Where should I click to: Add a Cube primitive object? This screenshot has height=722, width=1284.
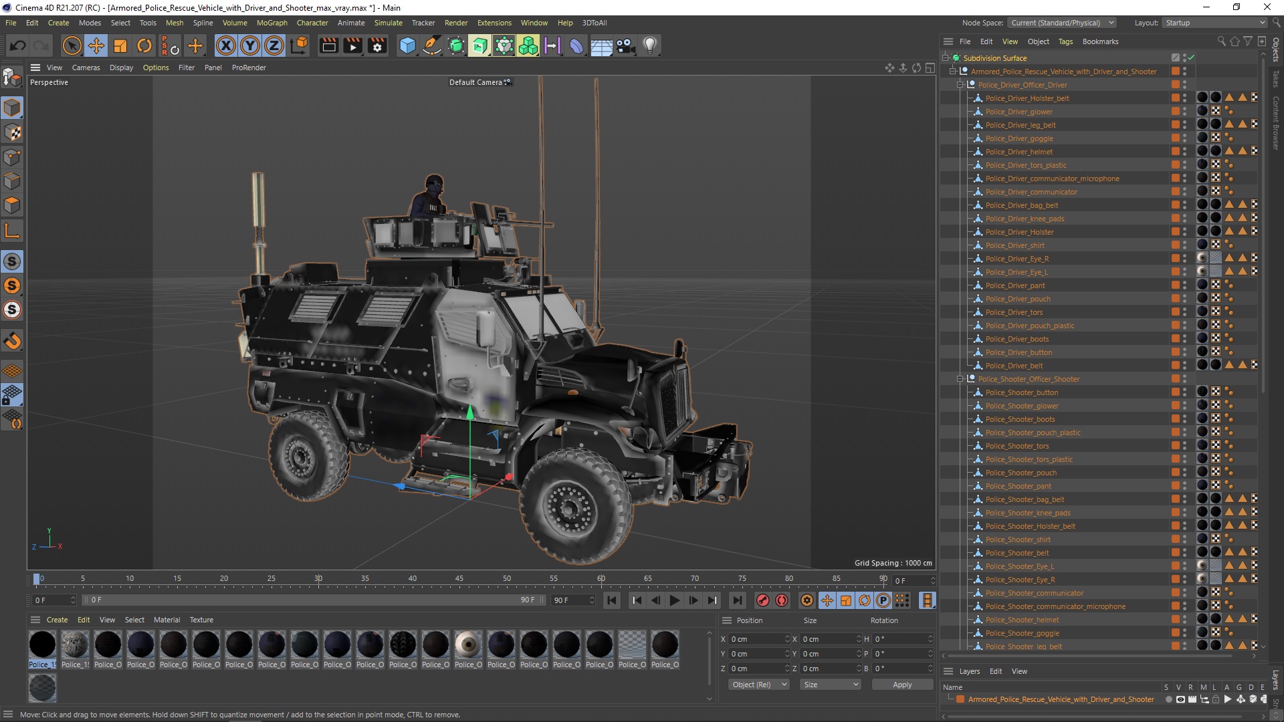pos(407,45)
